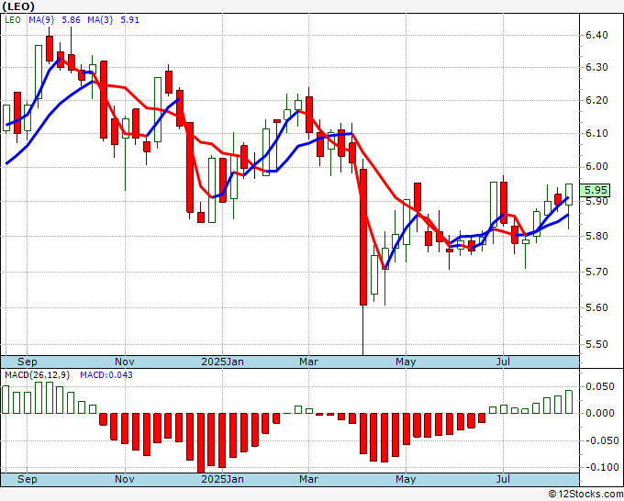
Task: Click the May label on MACD axis
Action: click(406, 479)
